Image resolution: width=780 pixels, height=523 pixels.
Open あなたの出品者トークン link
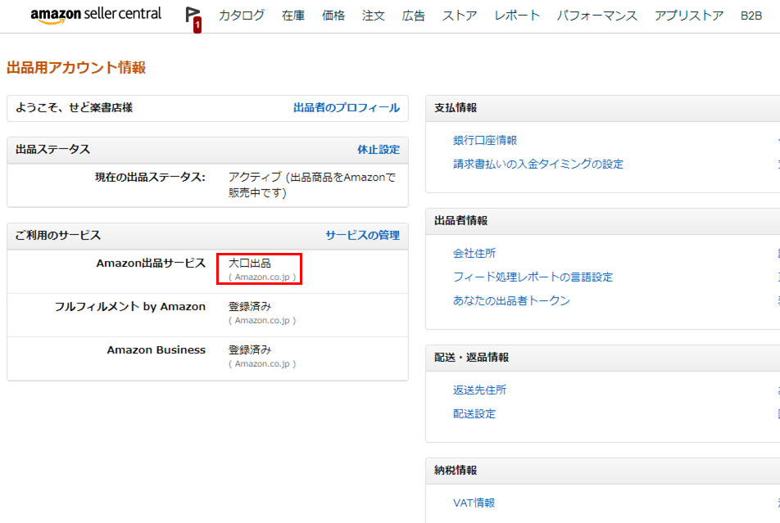(x=511, y=300)
